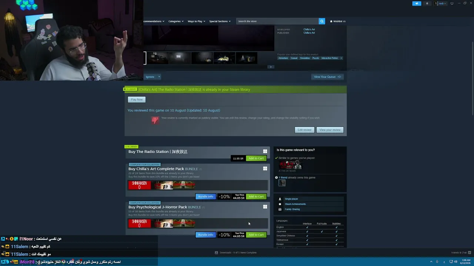Click Windows icon on Buy The Radio Station
This screenshot has height=266, width=474.
click(265, 151)
